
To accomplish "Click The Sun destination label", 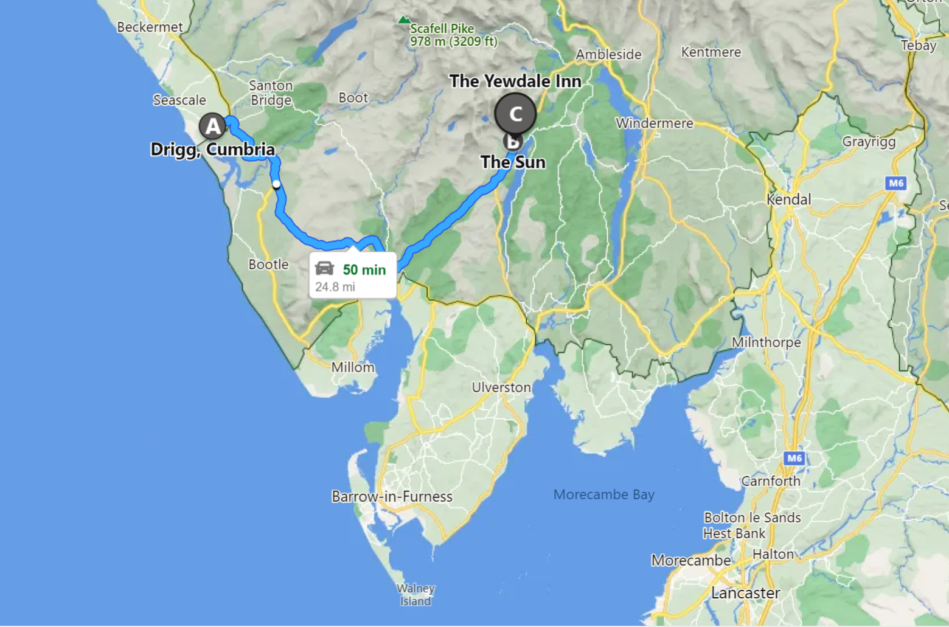I will click(x=513, y=162).
